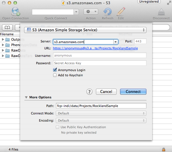Click the Refresh arrow icon
This screenshot has height=152, width=172.
click(x=107, y=12)
